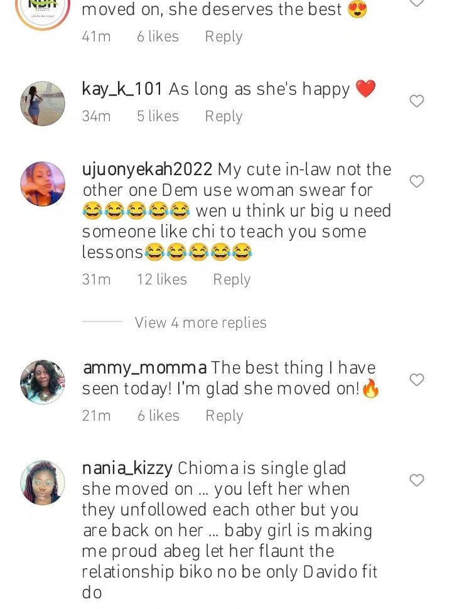Go to nania_kizzy's username link
Image resolution: width=452 pixels, height=609 pixels.
(127, 468)
